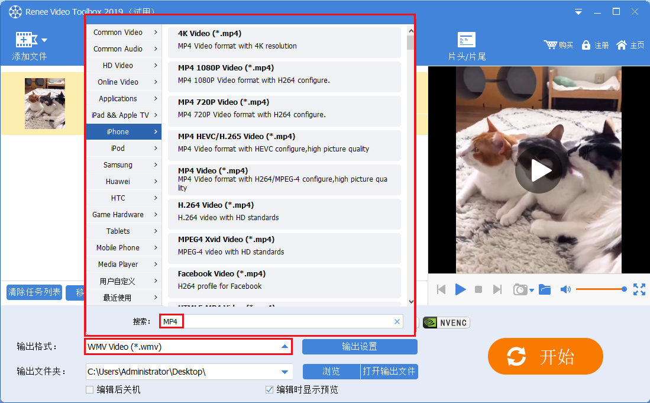
Task: Open the Mobile Phone category
Action: [x=124, y=248]
